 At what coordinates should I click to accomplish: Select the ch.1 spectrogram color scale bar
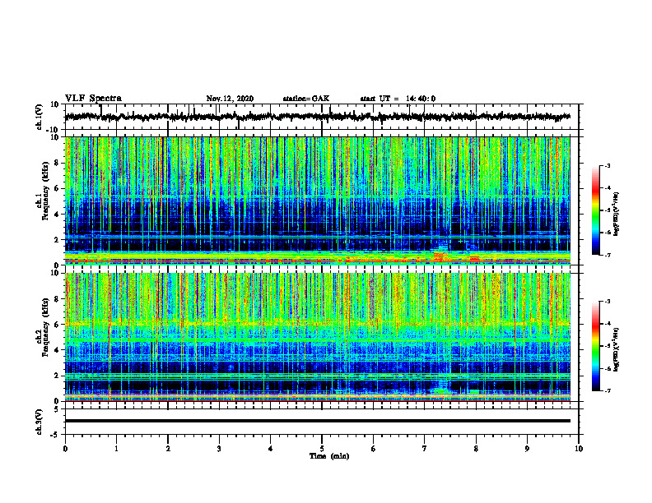(x=596, y=210)
